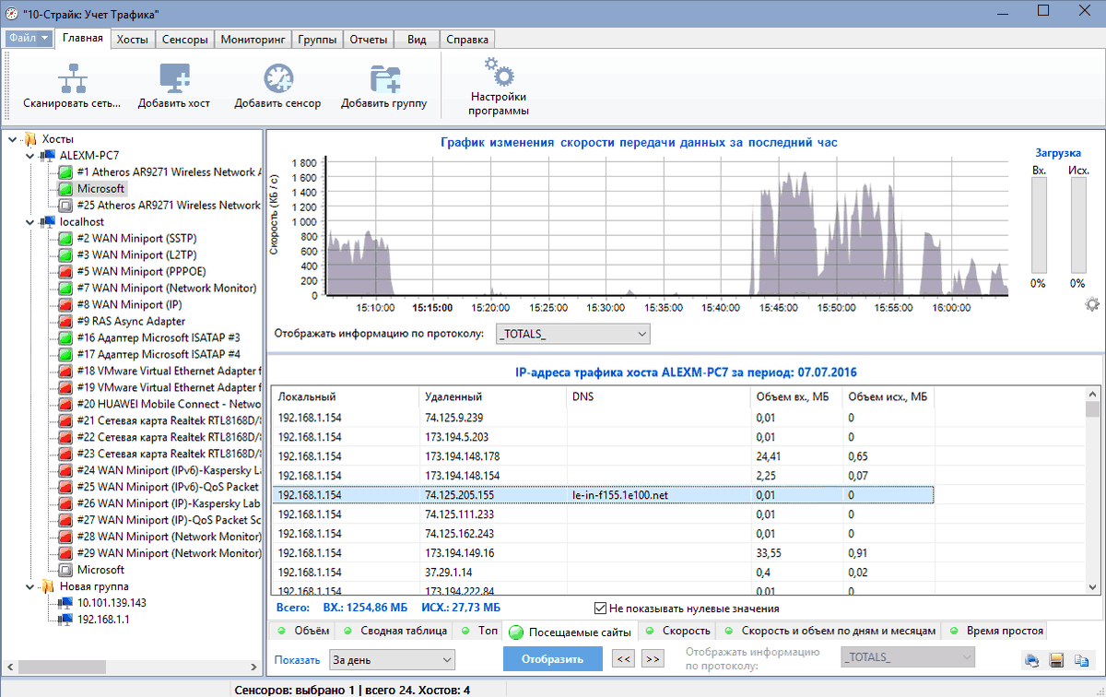The image size is (1106, 697).
Task: Sort table by Удаленный column header
Action: point(493,397)
